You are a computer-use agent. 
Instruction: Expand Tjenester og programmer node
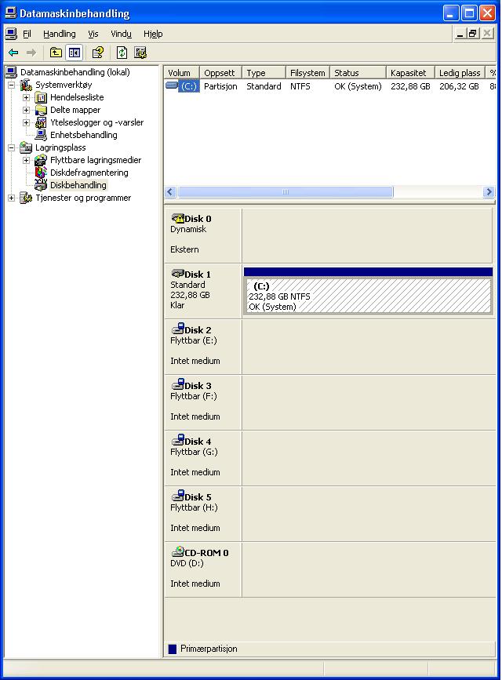(x=11, y=198)
